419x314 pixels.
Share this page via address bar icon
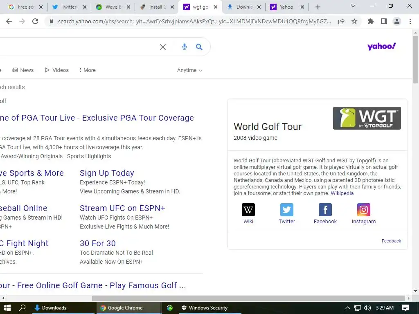(341, 21)
